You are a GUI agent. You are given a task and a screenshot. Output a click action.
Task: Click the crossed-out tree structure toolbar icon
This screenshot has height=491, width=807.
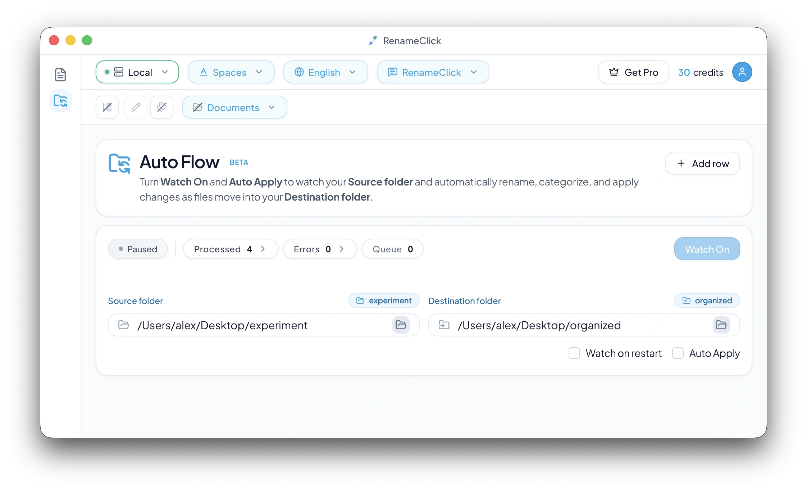point(107,107)
